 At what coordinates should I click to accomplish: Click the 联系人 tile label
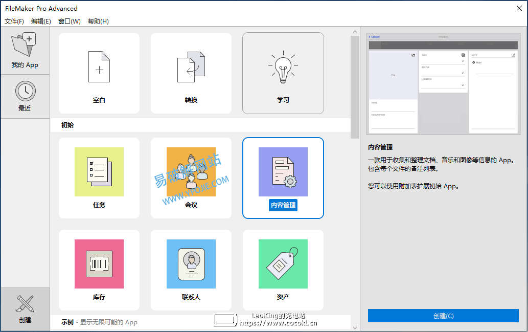coord(191,297)
